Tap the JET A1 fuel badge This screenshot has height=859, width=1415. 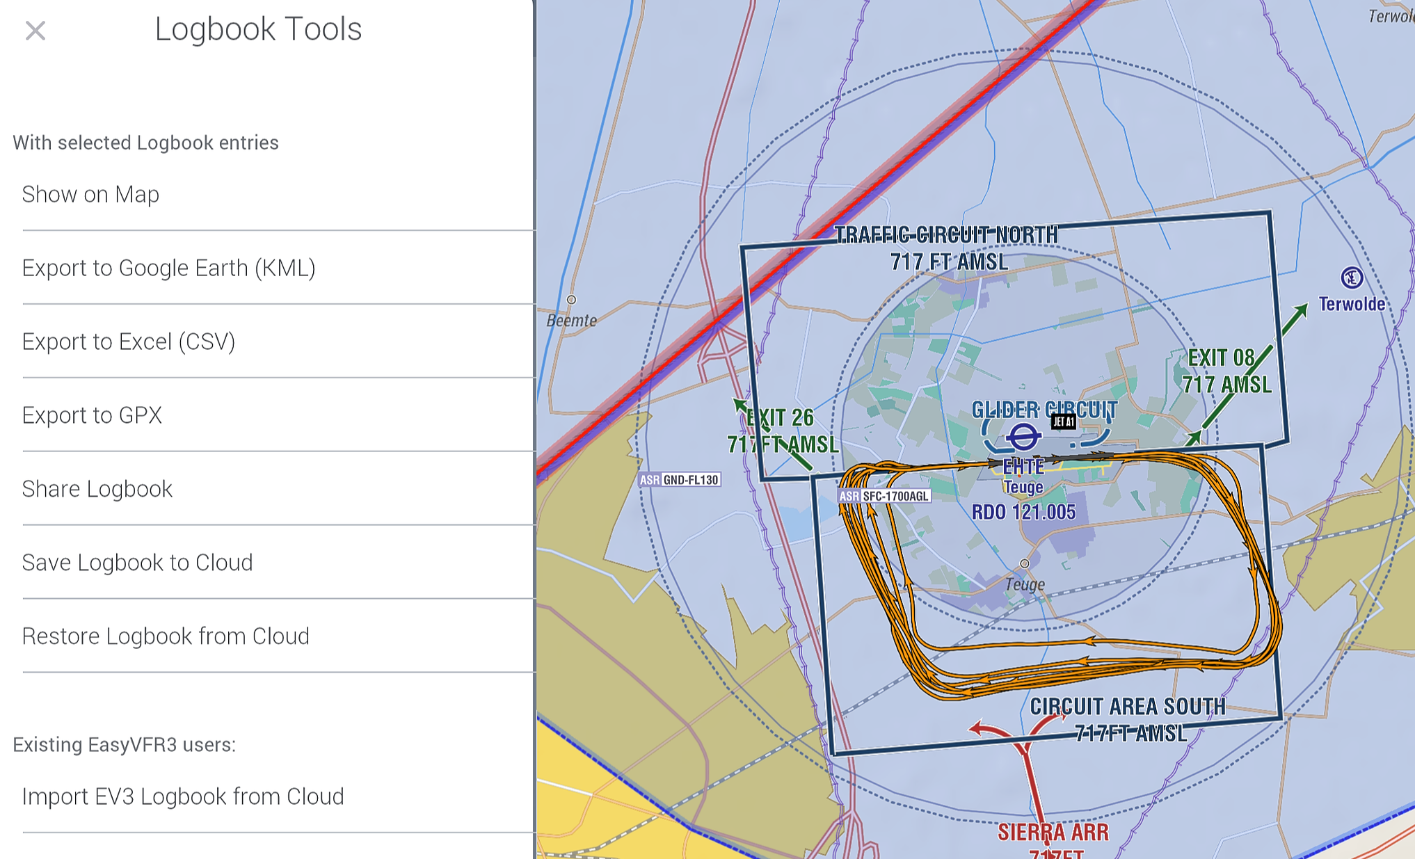click(1064, 422)
